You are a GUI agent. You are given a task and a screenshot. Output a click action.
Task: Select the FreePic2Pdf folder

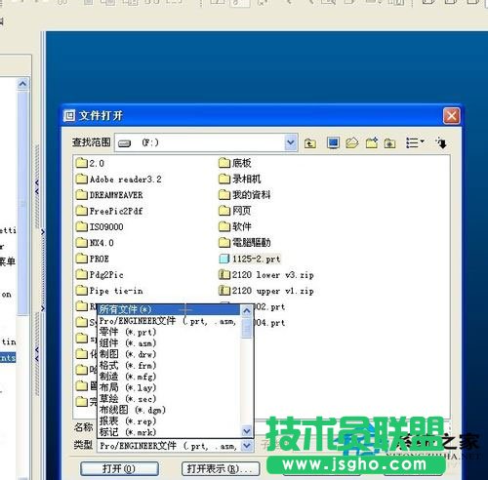[x=109, y=211]
